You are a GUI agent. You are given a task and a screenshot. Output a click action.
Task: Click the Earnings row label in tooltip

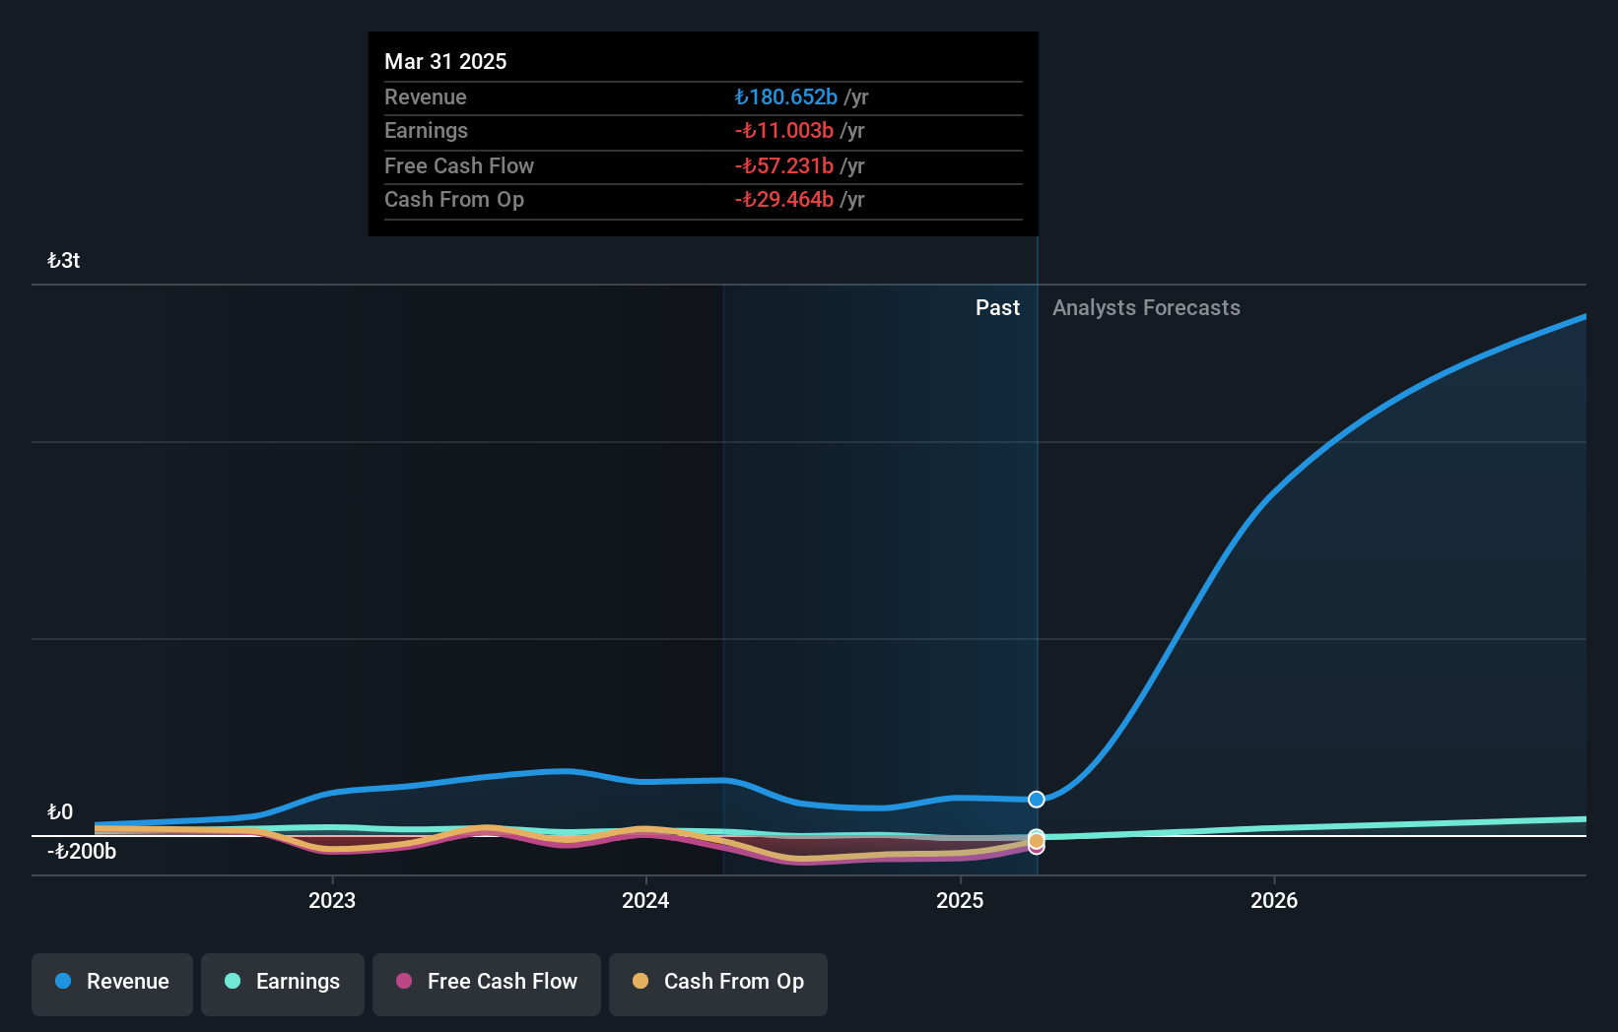427,131
